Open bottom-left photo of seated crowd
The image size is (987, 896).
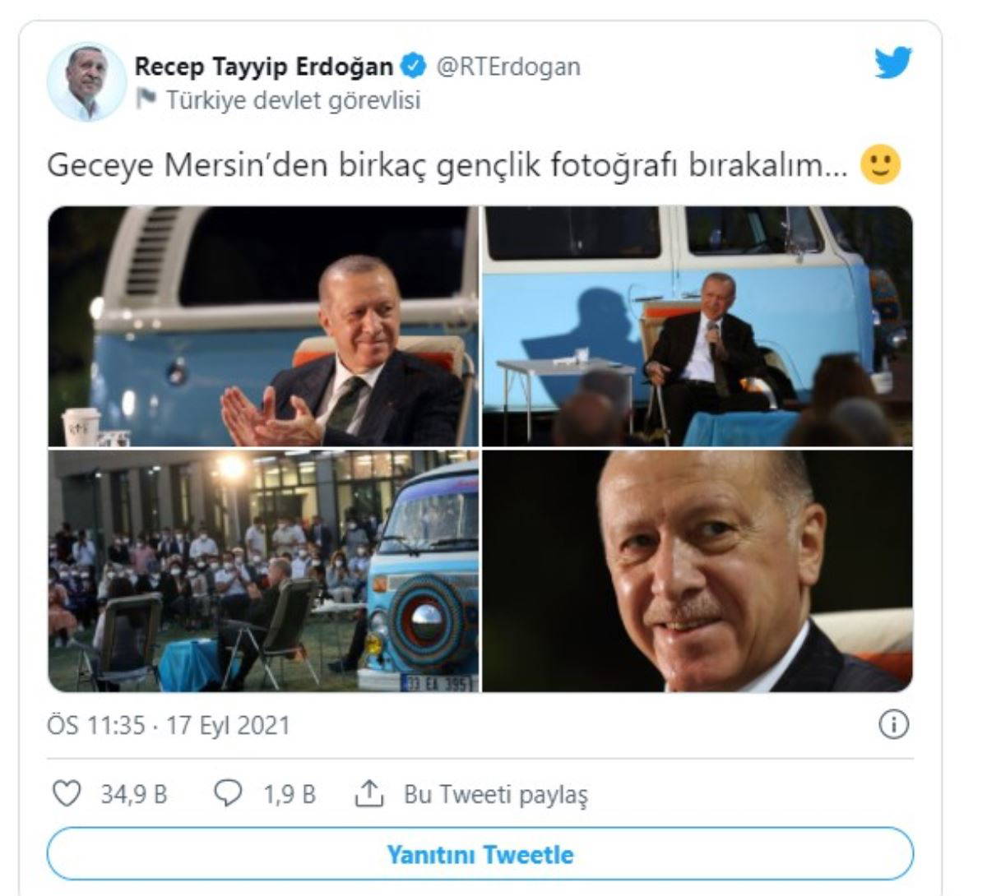coord(263,570)
